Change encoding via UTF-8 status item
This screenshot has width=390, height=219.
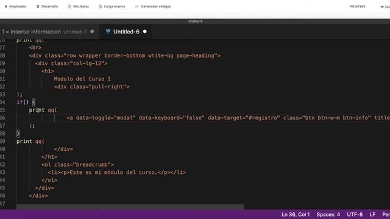355,215
